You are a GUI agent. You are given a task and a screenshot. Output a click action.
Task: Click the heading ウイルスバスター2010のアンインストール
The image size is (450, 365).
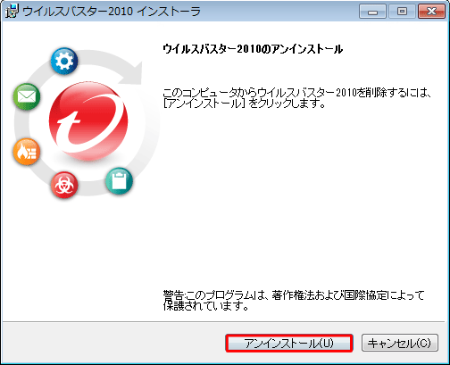coord(253,49)
